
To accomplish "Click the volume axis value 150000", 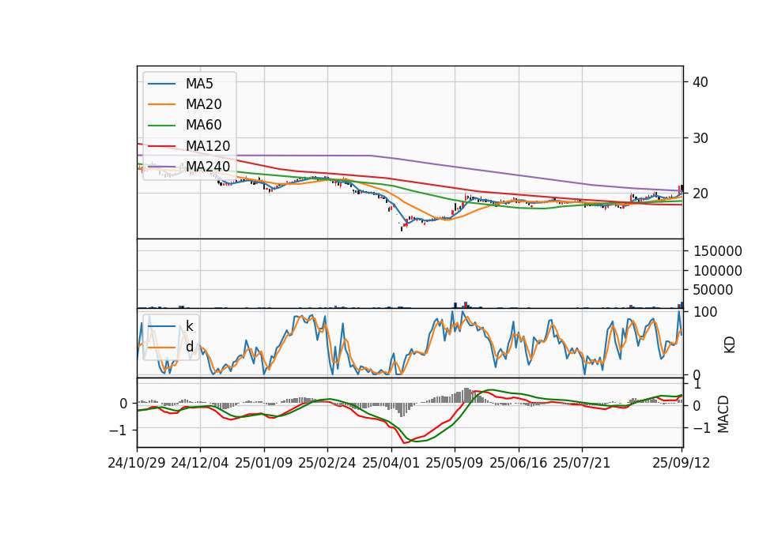I will pos(718,251).
